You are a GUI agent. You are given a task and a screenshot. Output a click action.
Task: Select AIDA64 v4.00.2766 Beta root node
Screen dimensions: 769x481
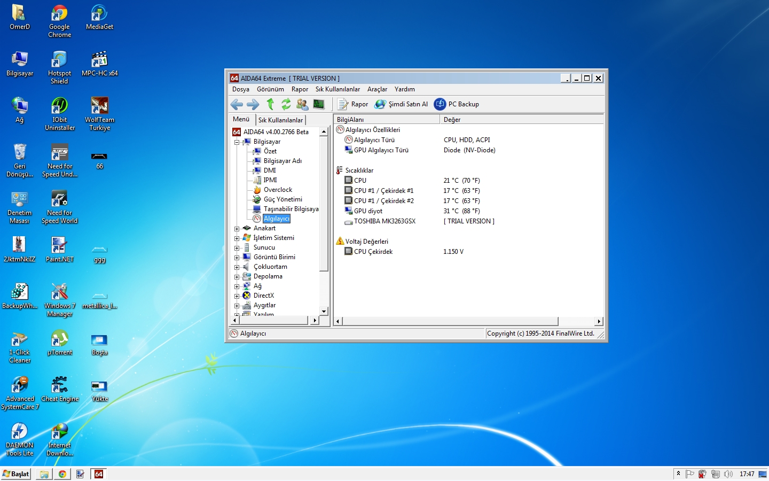[276, 132]
